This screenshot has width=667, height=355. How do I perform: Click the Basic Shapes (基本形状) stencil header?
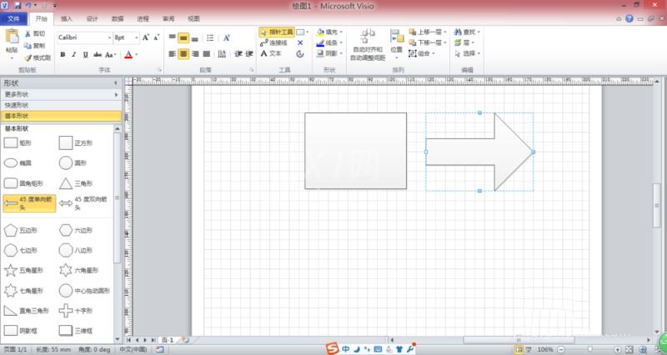(61, 116)
